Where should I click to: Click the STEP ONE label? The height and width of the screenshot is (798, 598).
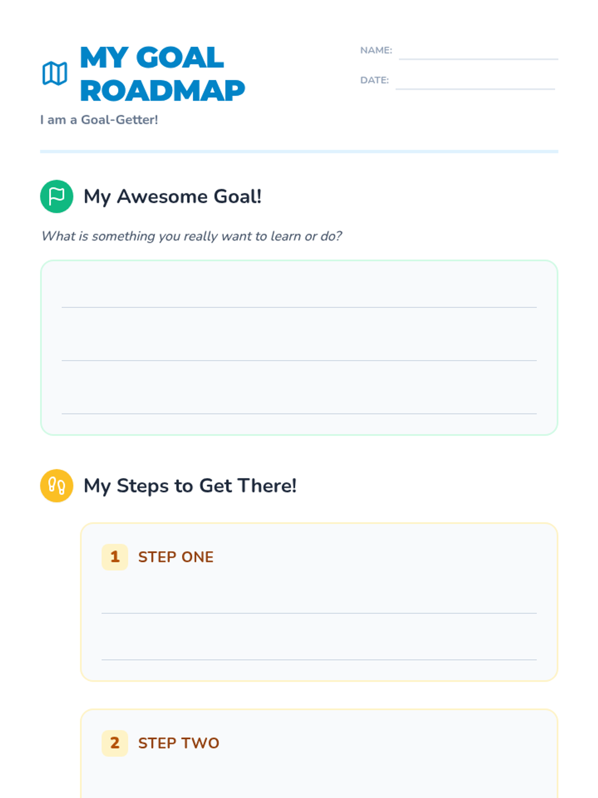pyautogui.click(x=176, y=557)
